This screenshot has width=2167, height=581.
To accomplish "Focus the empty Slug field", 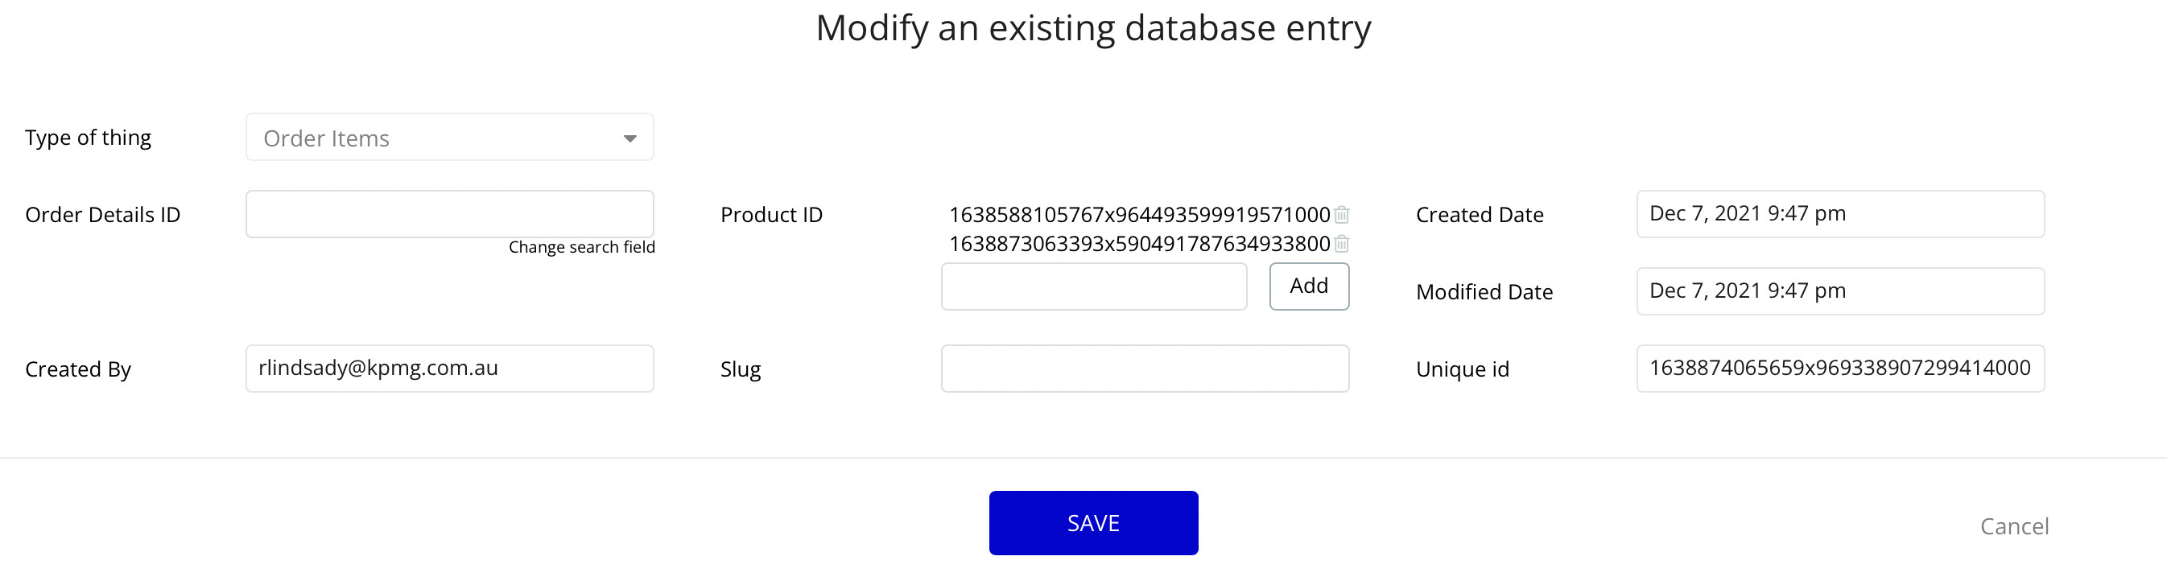I will 1144,369.
